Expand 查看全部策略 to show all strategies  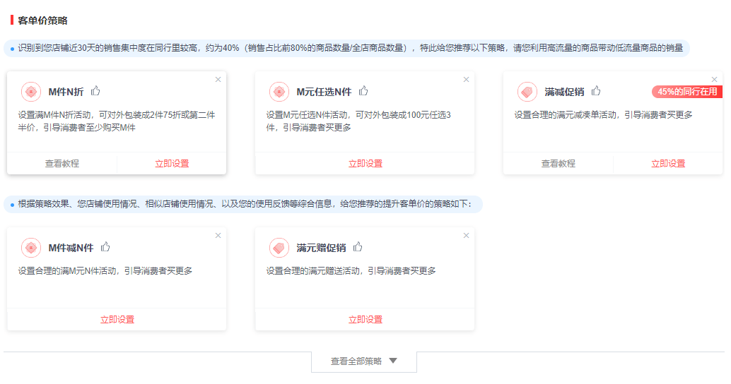coord(364,361)
